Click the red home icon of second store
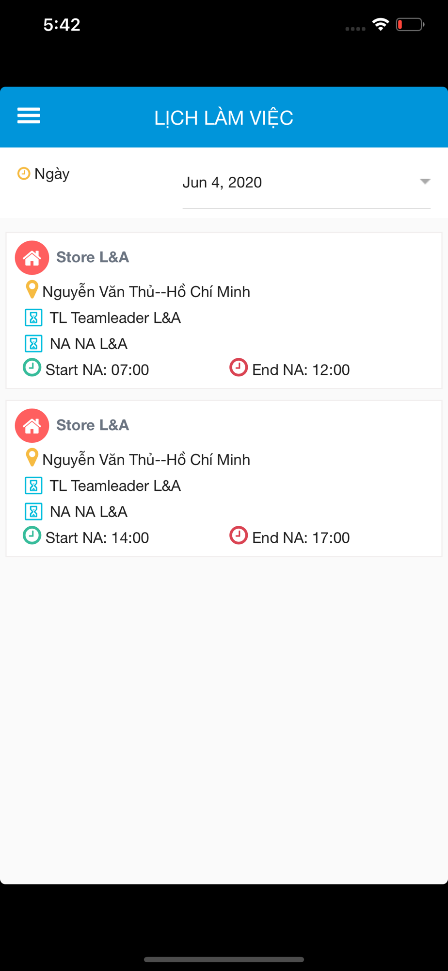This screenshot has width=448, height=971. tap(32, 426)
